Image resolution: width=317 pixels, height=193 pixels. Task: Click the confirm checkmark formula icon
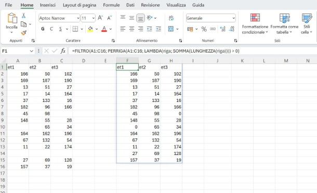[55, 51]
